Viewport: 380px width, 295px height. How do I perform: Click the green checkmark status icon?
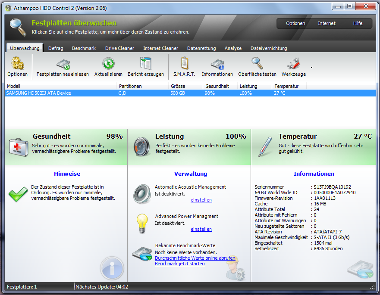point(18,194)
